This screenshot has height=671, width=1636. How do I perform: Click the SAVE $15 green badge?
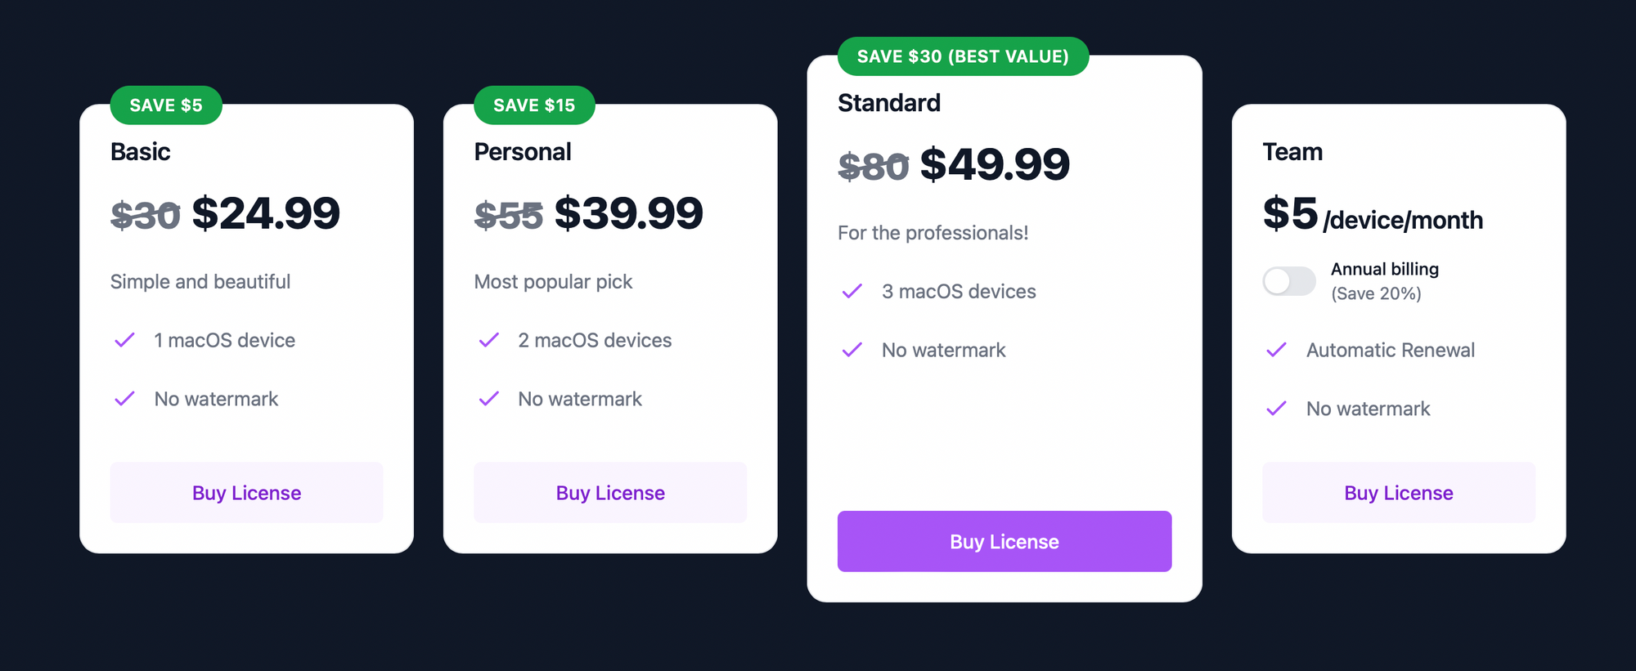[x=534, y=105]
